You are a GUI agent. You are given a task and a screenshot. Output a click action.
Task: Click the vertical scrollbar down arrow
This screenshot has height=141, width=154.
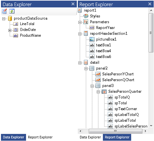pyautogui.click(x=151, y=126)
